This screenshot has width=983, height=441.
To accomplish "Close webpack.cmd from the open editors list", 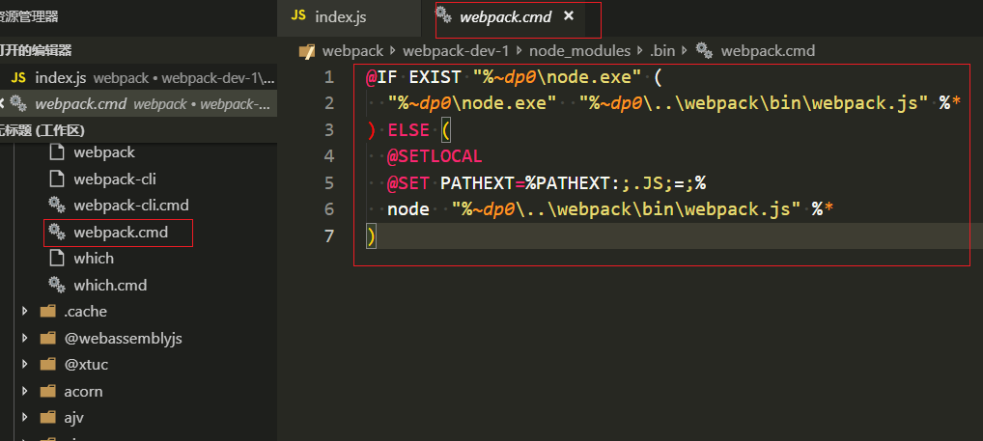I will point(4,104).
